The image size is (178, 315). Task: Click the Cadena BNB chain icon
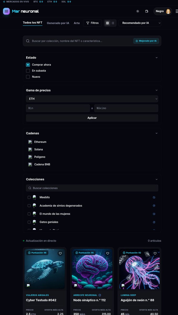tap(30, 164)
